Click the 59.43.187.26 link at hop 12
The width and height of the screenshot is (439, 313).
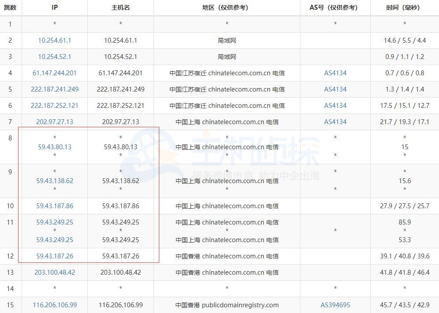click(x=54, y=256)
